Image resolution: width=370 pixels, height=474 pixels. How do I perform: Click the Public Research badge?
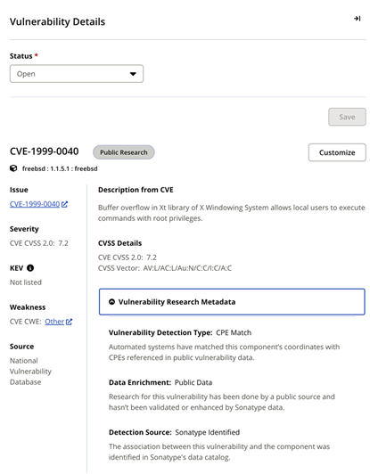point(124,152)
